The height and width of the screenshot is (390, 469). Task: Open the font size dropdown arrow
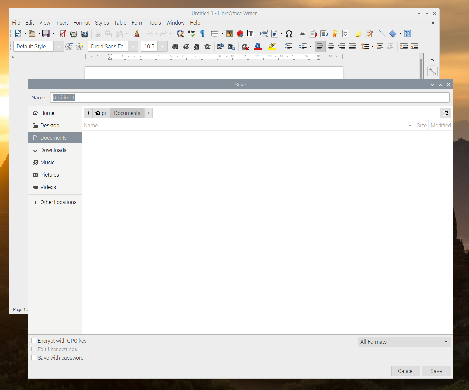[x=162, y=46]
